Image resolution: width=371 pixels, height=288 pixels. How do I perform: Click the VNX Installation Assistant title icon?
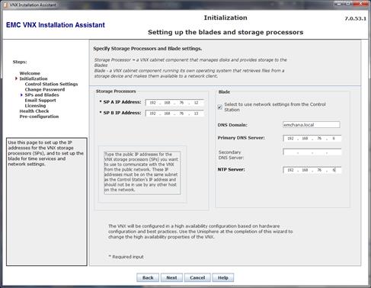pyautogui.click(x=5, y=5)
